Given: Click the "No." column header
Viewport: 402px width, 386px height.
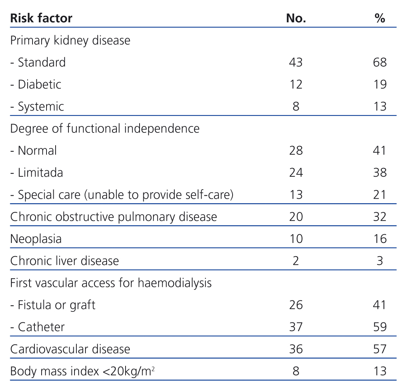Looking at the screenshot, I should click(296, 18).
